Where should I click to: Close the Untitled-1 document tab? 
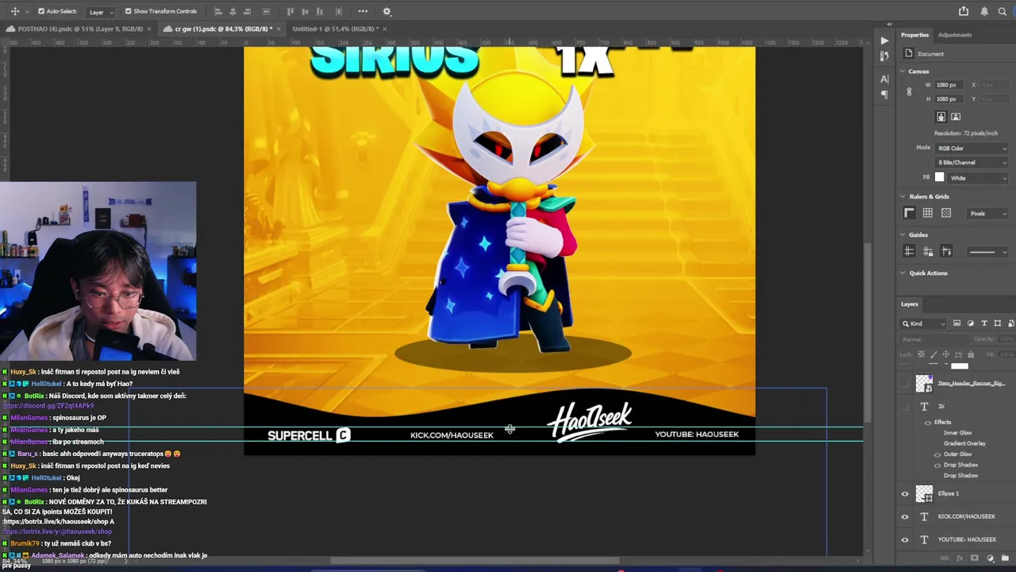click(385, 29)
